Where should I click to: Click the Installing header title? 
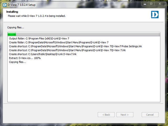(12, 12)
